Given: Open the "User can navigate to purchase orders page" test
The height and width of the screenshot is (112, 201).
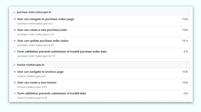Looking at the screenshot, I should [x=46, y=19].
